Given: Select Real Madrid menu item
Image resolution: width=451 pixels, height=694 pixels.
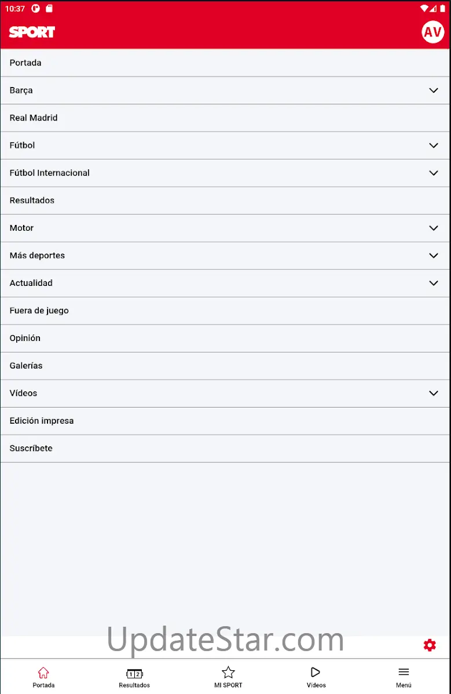Looking at the screenshot, I should [34, 118].
